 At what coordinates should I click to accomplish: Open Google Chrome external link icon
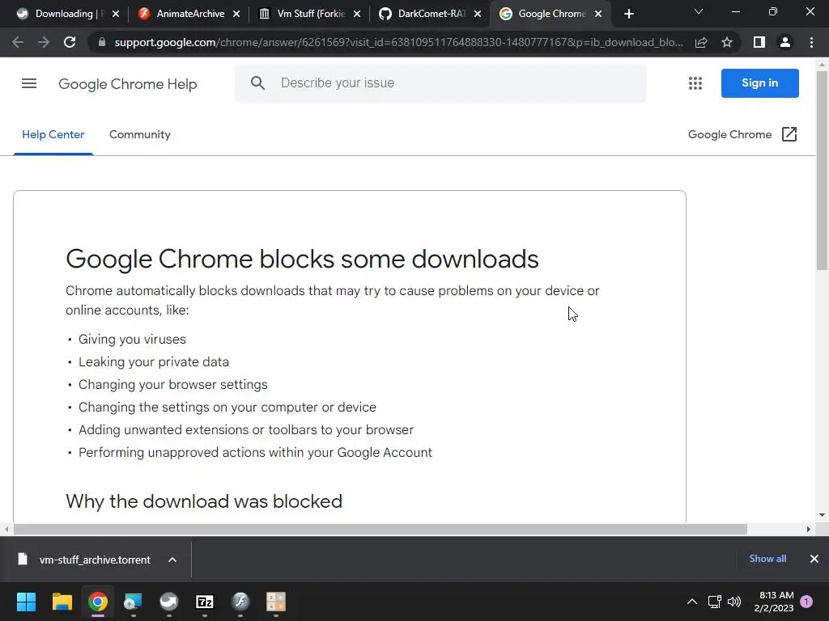(x=789, y=134)
